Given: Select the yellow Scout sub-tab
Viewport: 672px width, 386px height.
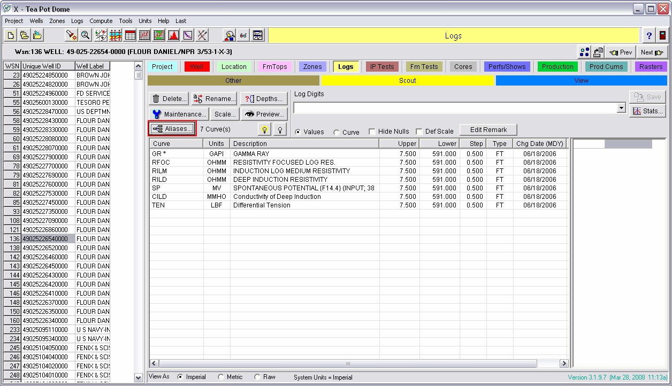Looking at the screenshot, I should pos(408,81).
